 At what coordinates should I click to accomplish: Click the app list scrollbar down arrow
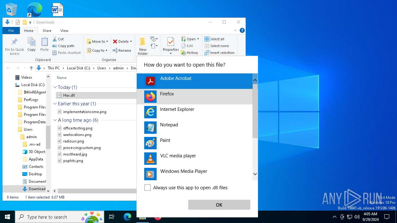click(255, 174)
